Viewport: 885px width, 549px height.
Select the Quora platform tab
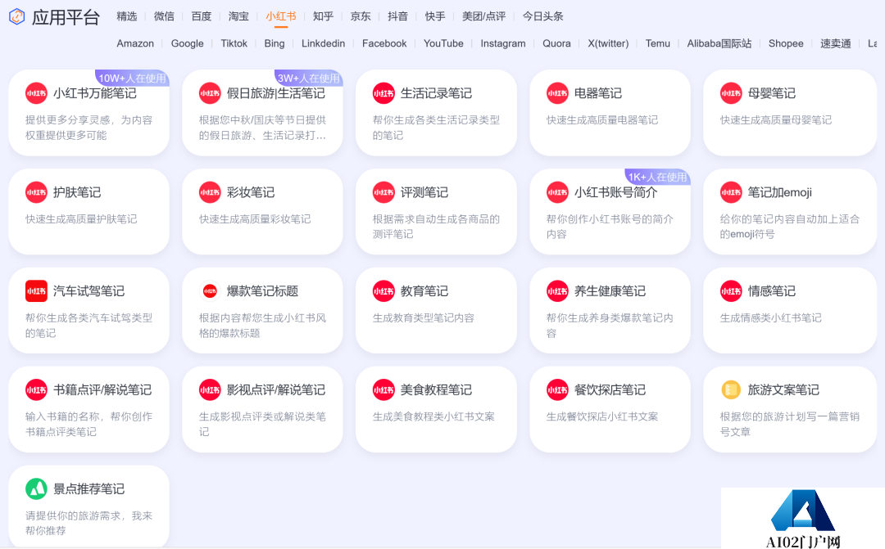tap(556, 43)
